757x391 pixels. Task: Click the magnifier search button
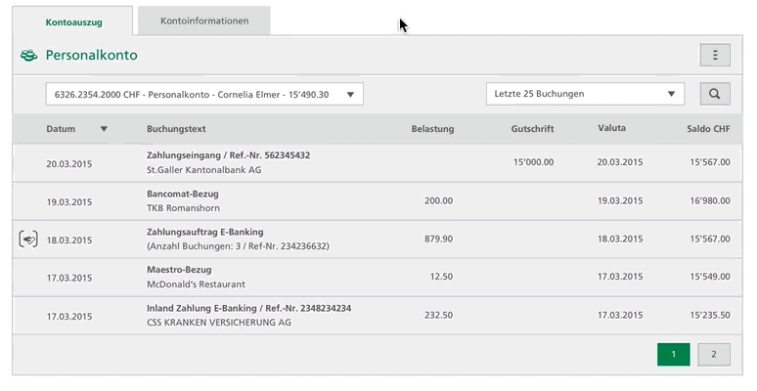(x=715, y=94)
